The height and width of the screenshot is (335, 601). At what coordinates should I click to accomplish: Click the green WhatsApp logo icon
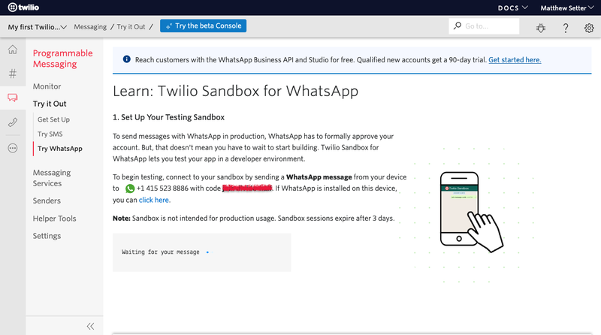tap(130, 189)
